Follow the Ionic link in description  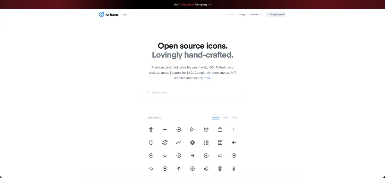tap(207, 78)
